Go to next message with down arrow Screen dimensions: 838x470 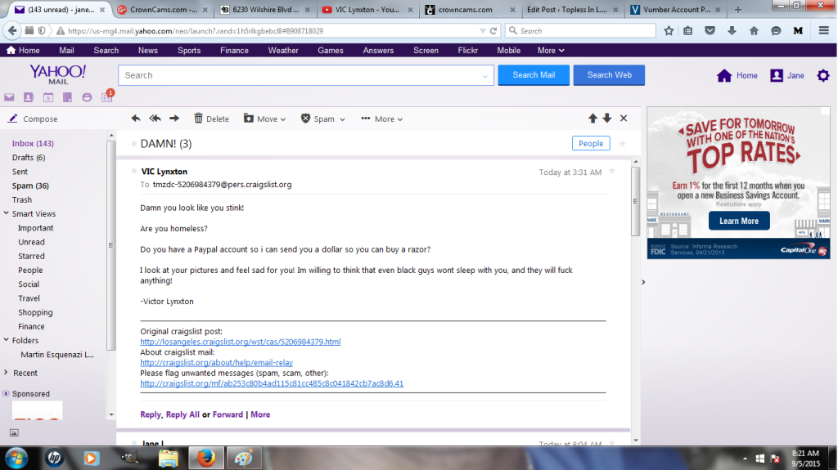click(607, 118)
